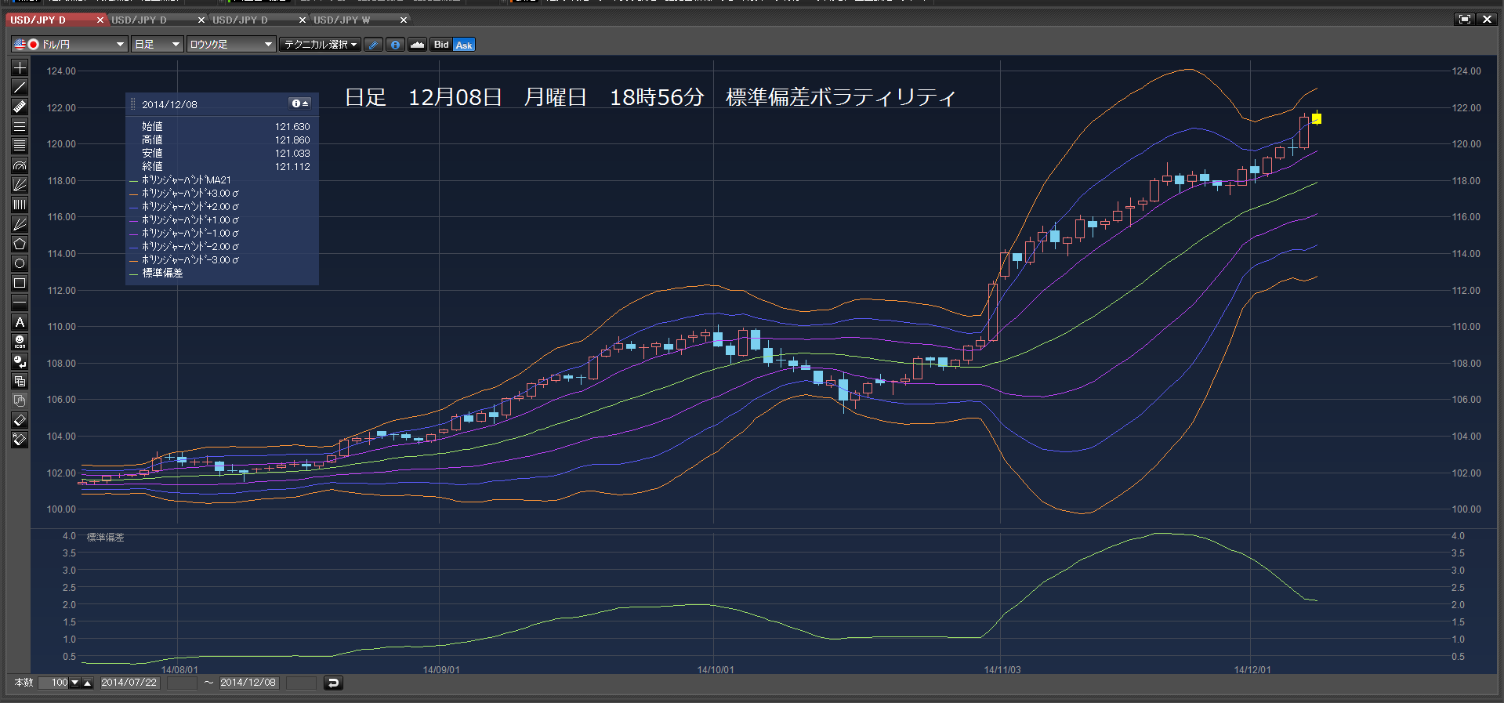Open the ドル/円 currency pair dropdown
This screenshot has width=1504, height=703.
[x=69, y=45]
